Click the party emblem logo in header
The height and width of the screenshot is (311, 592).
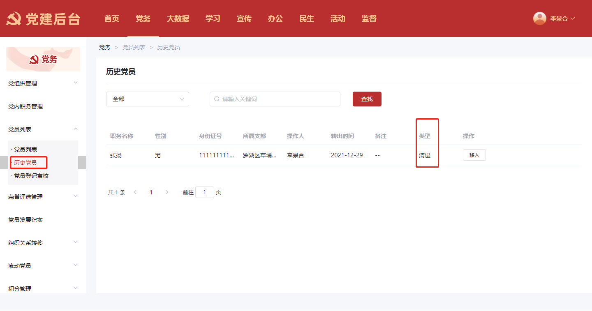pos(14,19)
